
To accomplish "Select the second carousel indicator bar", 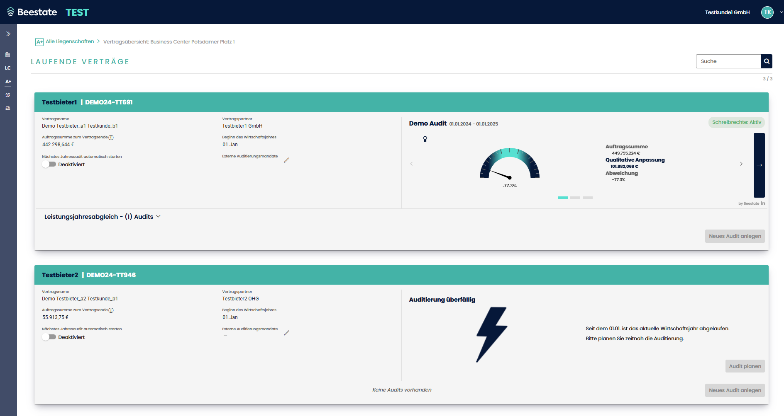I will point(575,198).
